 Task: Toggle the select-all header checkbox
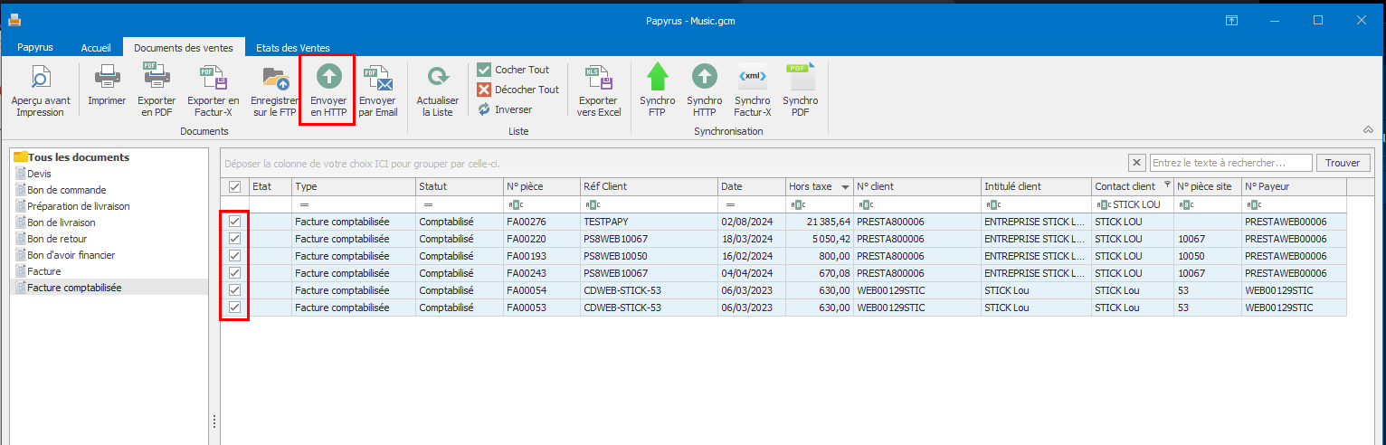pos(235,186)
